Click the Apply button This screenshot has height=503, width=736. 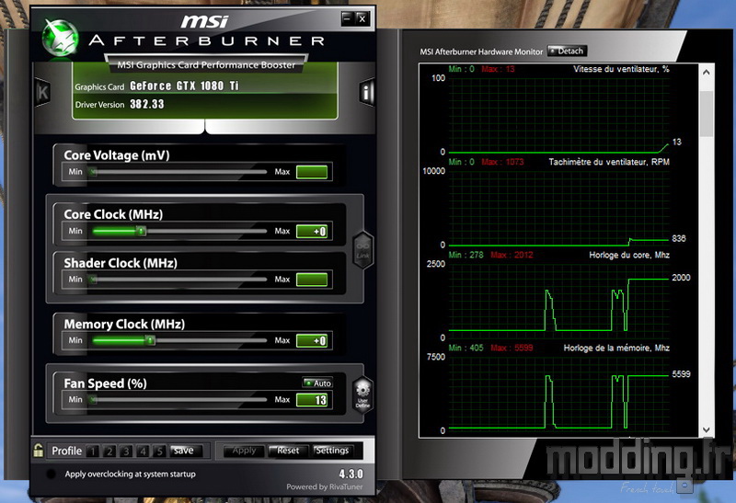[244, 451]
